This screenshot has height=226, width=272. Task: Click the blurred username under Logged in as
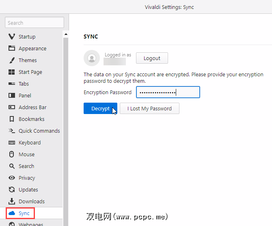pos(114,62)
